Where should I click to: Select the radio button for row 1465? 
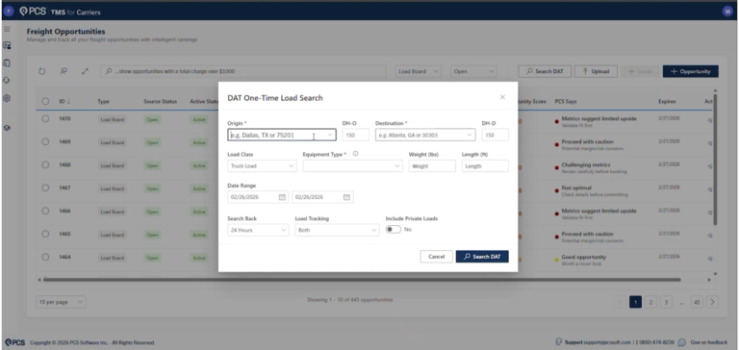pos(45,234)
